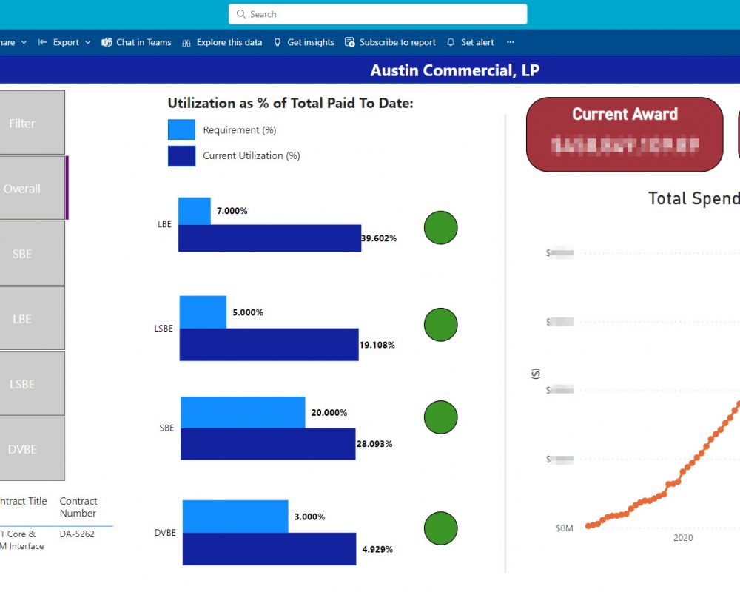Screen dimensions: 740x592
Task: Click the search magnifier icon
Action: pyautogui.click(x=240, y=14)
